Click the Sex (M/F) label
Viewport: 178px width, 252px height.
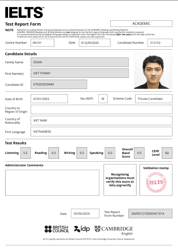[x=87, y=99]
